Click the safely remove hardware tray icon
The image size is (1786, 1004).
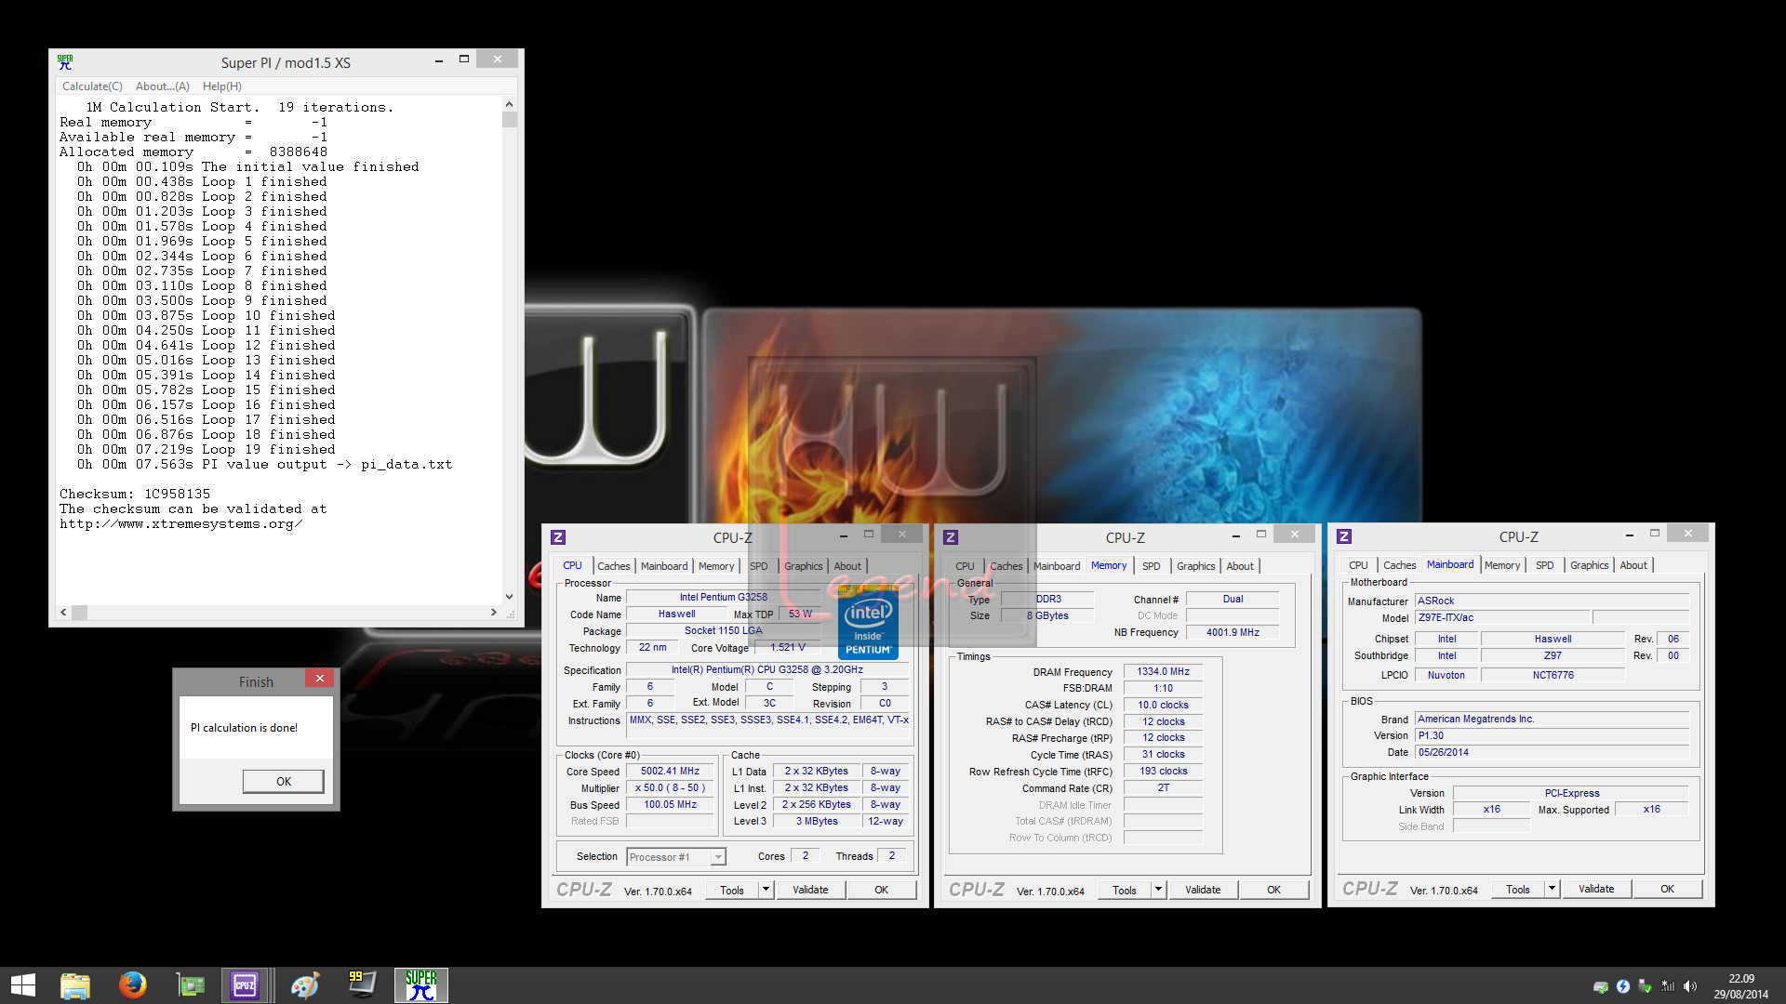pyautogui.click(x=1646, y=986)
